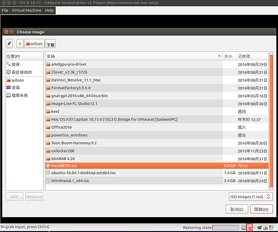This screenshot has width=278, height=232.
Task: Open the Virtual Machine menu
Action: pyautogui.click(x=26, y=10)
